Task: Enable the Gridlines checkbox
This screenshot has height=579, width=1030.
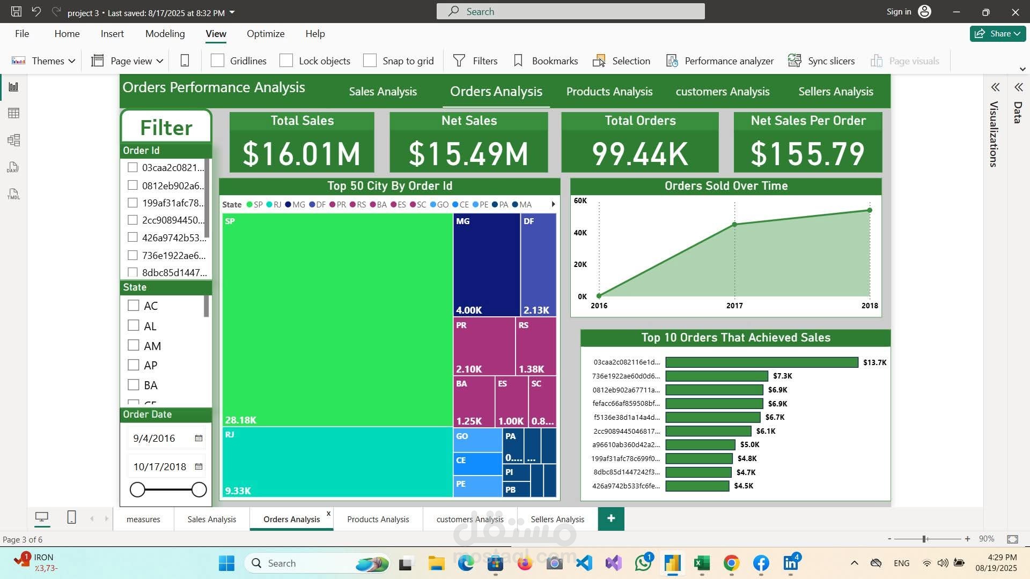Action: click(217, 61)
